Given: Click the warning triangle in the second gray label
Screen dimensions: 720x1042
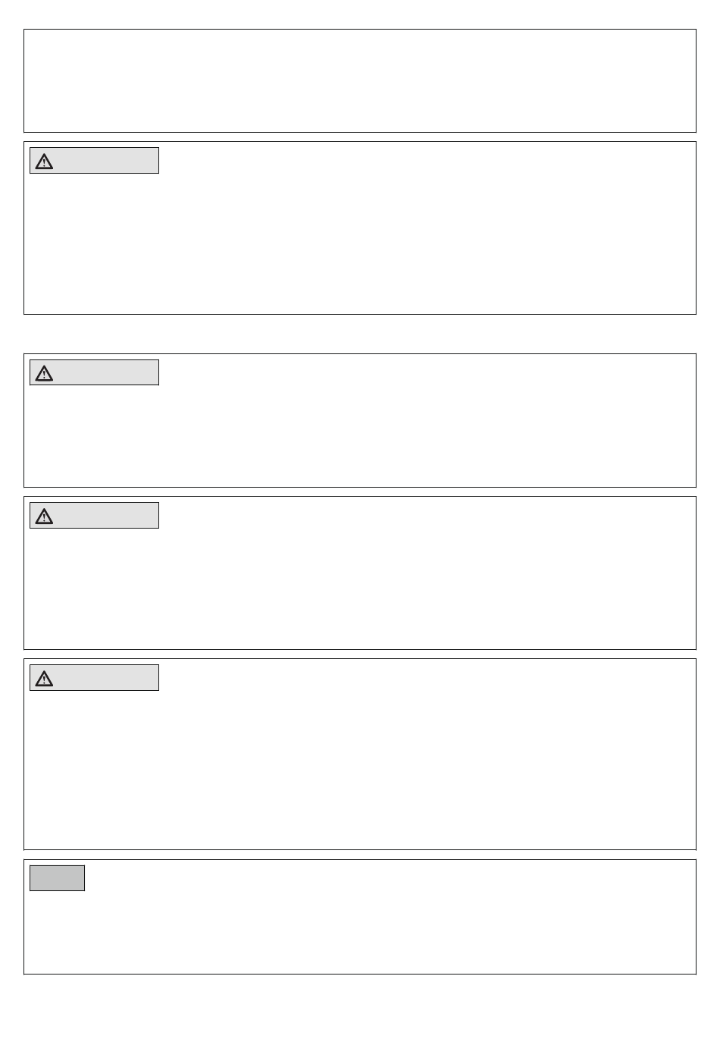Looking at the screenshot, I should 44,373.
